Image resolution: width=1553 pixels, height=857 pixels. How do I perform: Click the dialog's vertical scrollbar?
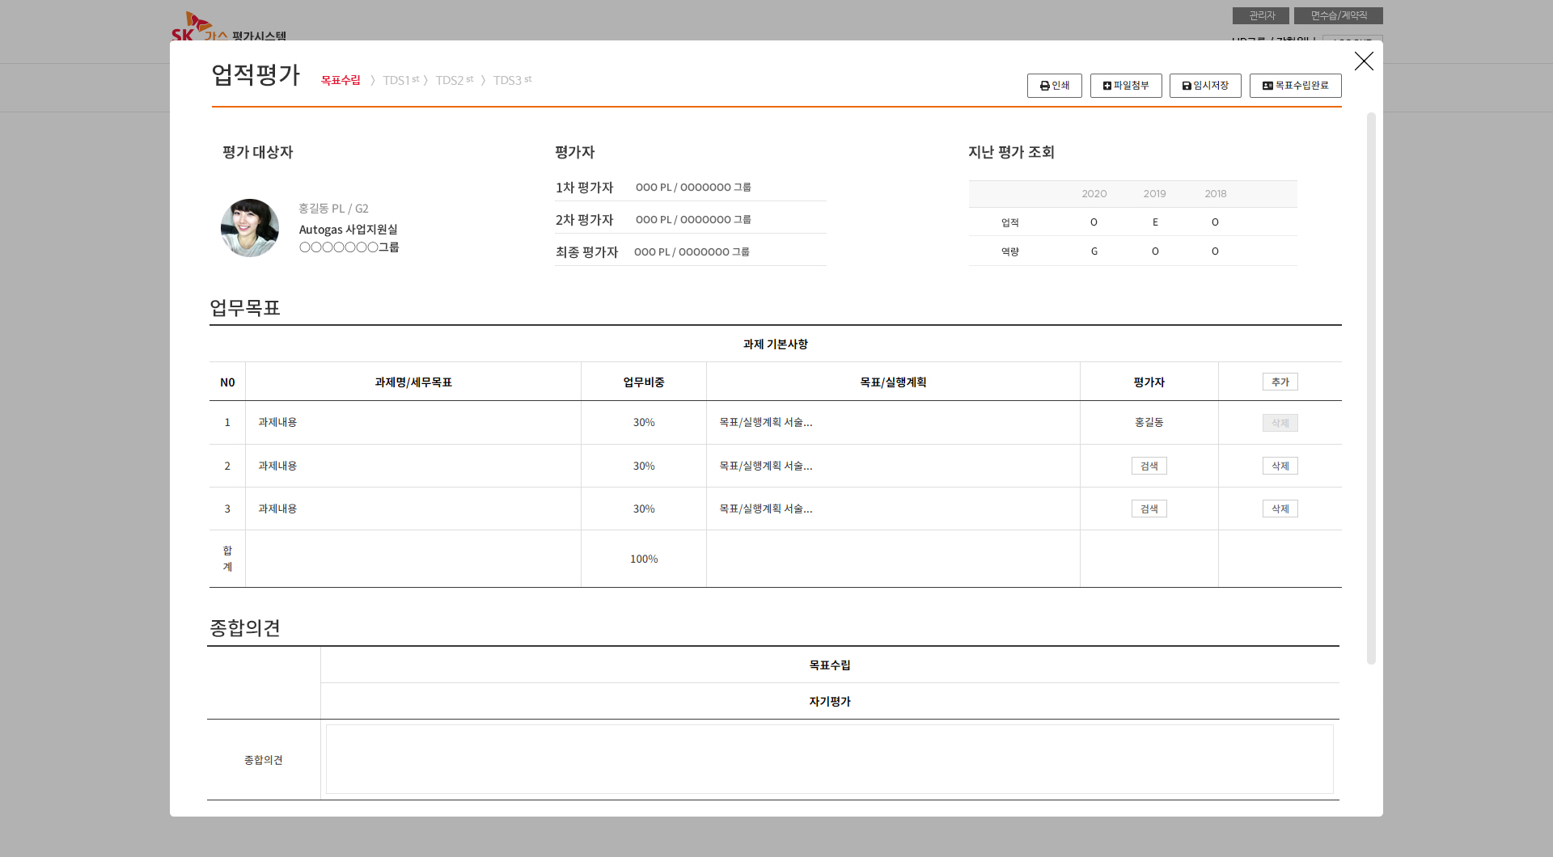click(x=1371, y=388)
